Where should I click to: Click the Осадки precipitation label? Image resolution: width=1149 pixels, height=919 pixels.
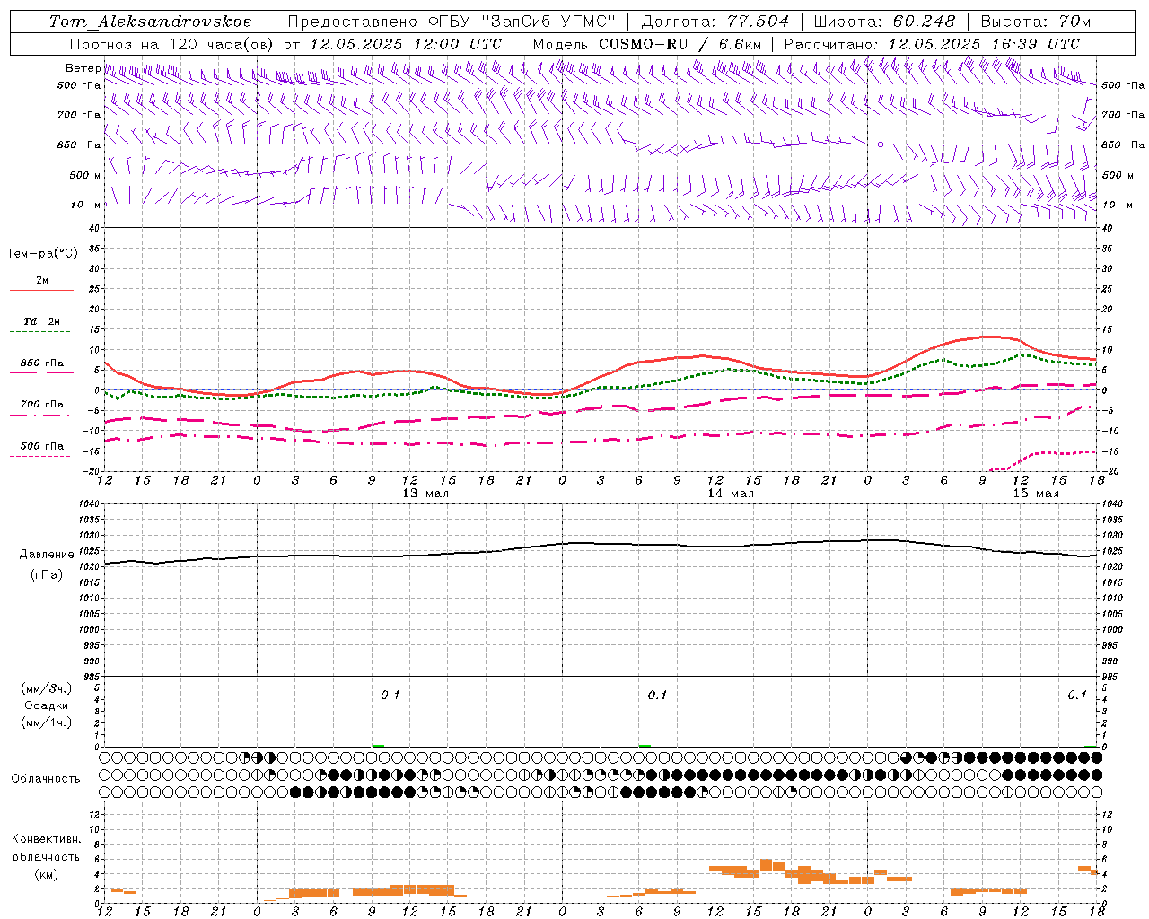[47, 705]
